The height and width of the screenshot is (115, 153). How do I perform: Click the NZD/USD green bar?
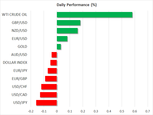click(x=67, y=31)
